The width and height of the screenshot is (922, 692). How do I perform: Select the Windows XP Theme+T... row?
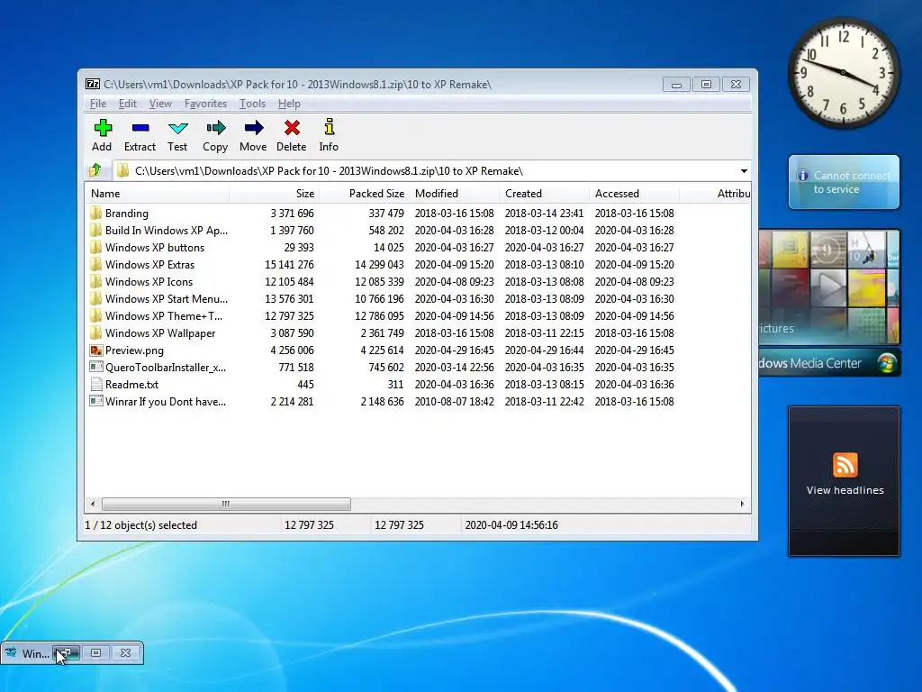point(382,315)
